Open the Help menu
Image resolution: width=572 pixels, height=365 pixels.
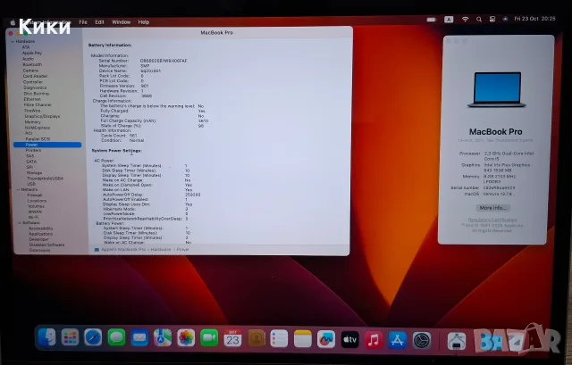coord(144,22)
